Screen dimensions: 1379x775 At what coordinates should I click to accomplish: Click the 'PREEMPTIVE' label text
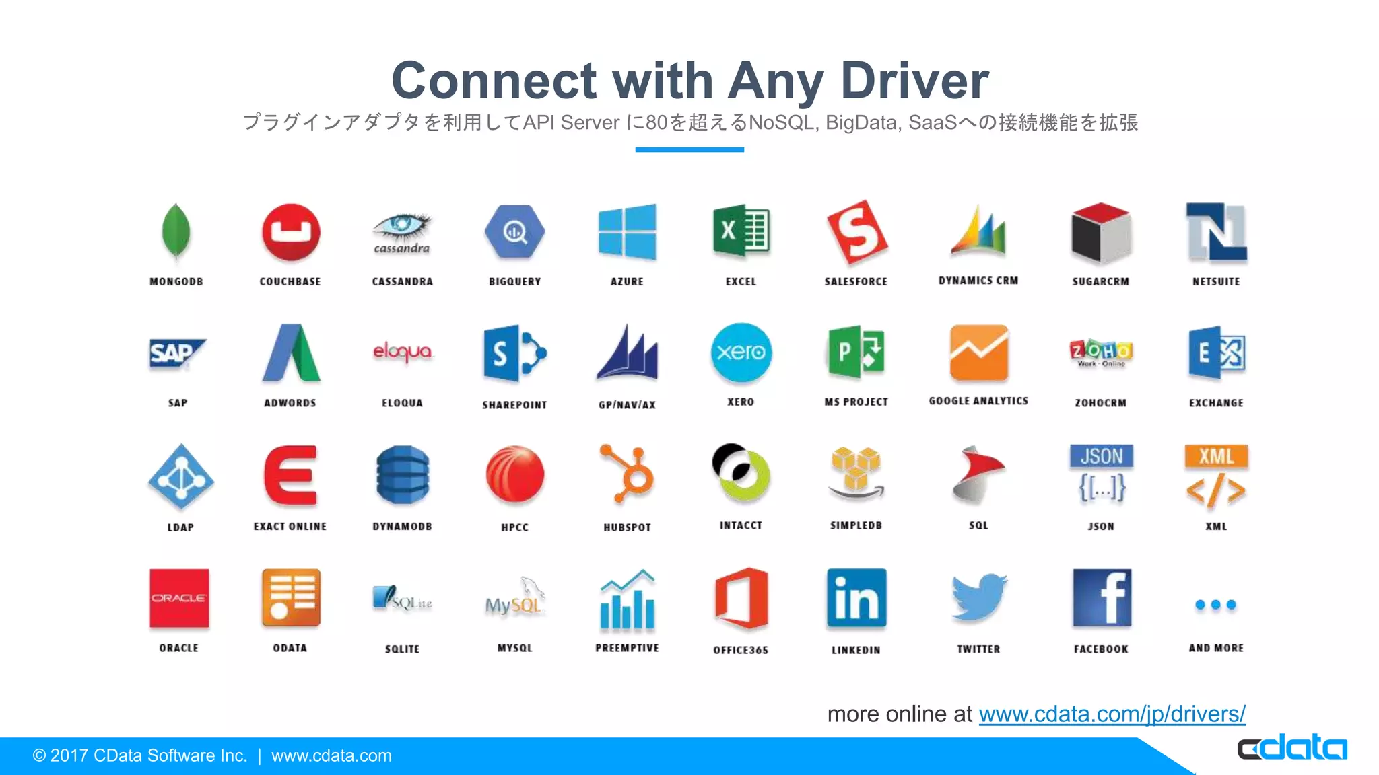(x=627, y=648)
